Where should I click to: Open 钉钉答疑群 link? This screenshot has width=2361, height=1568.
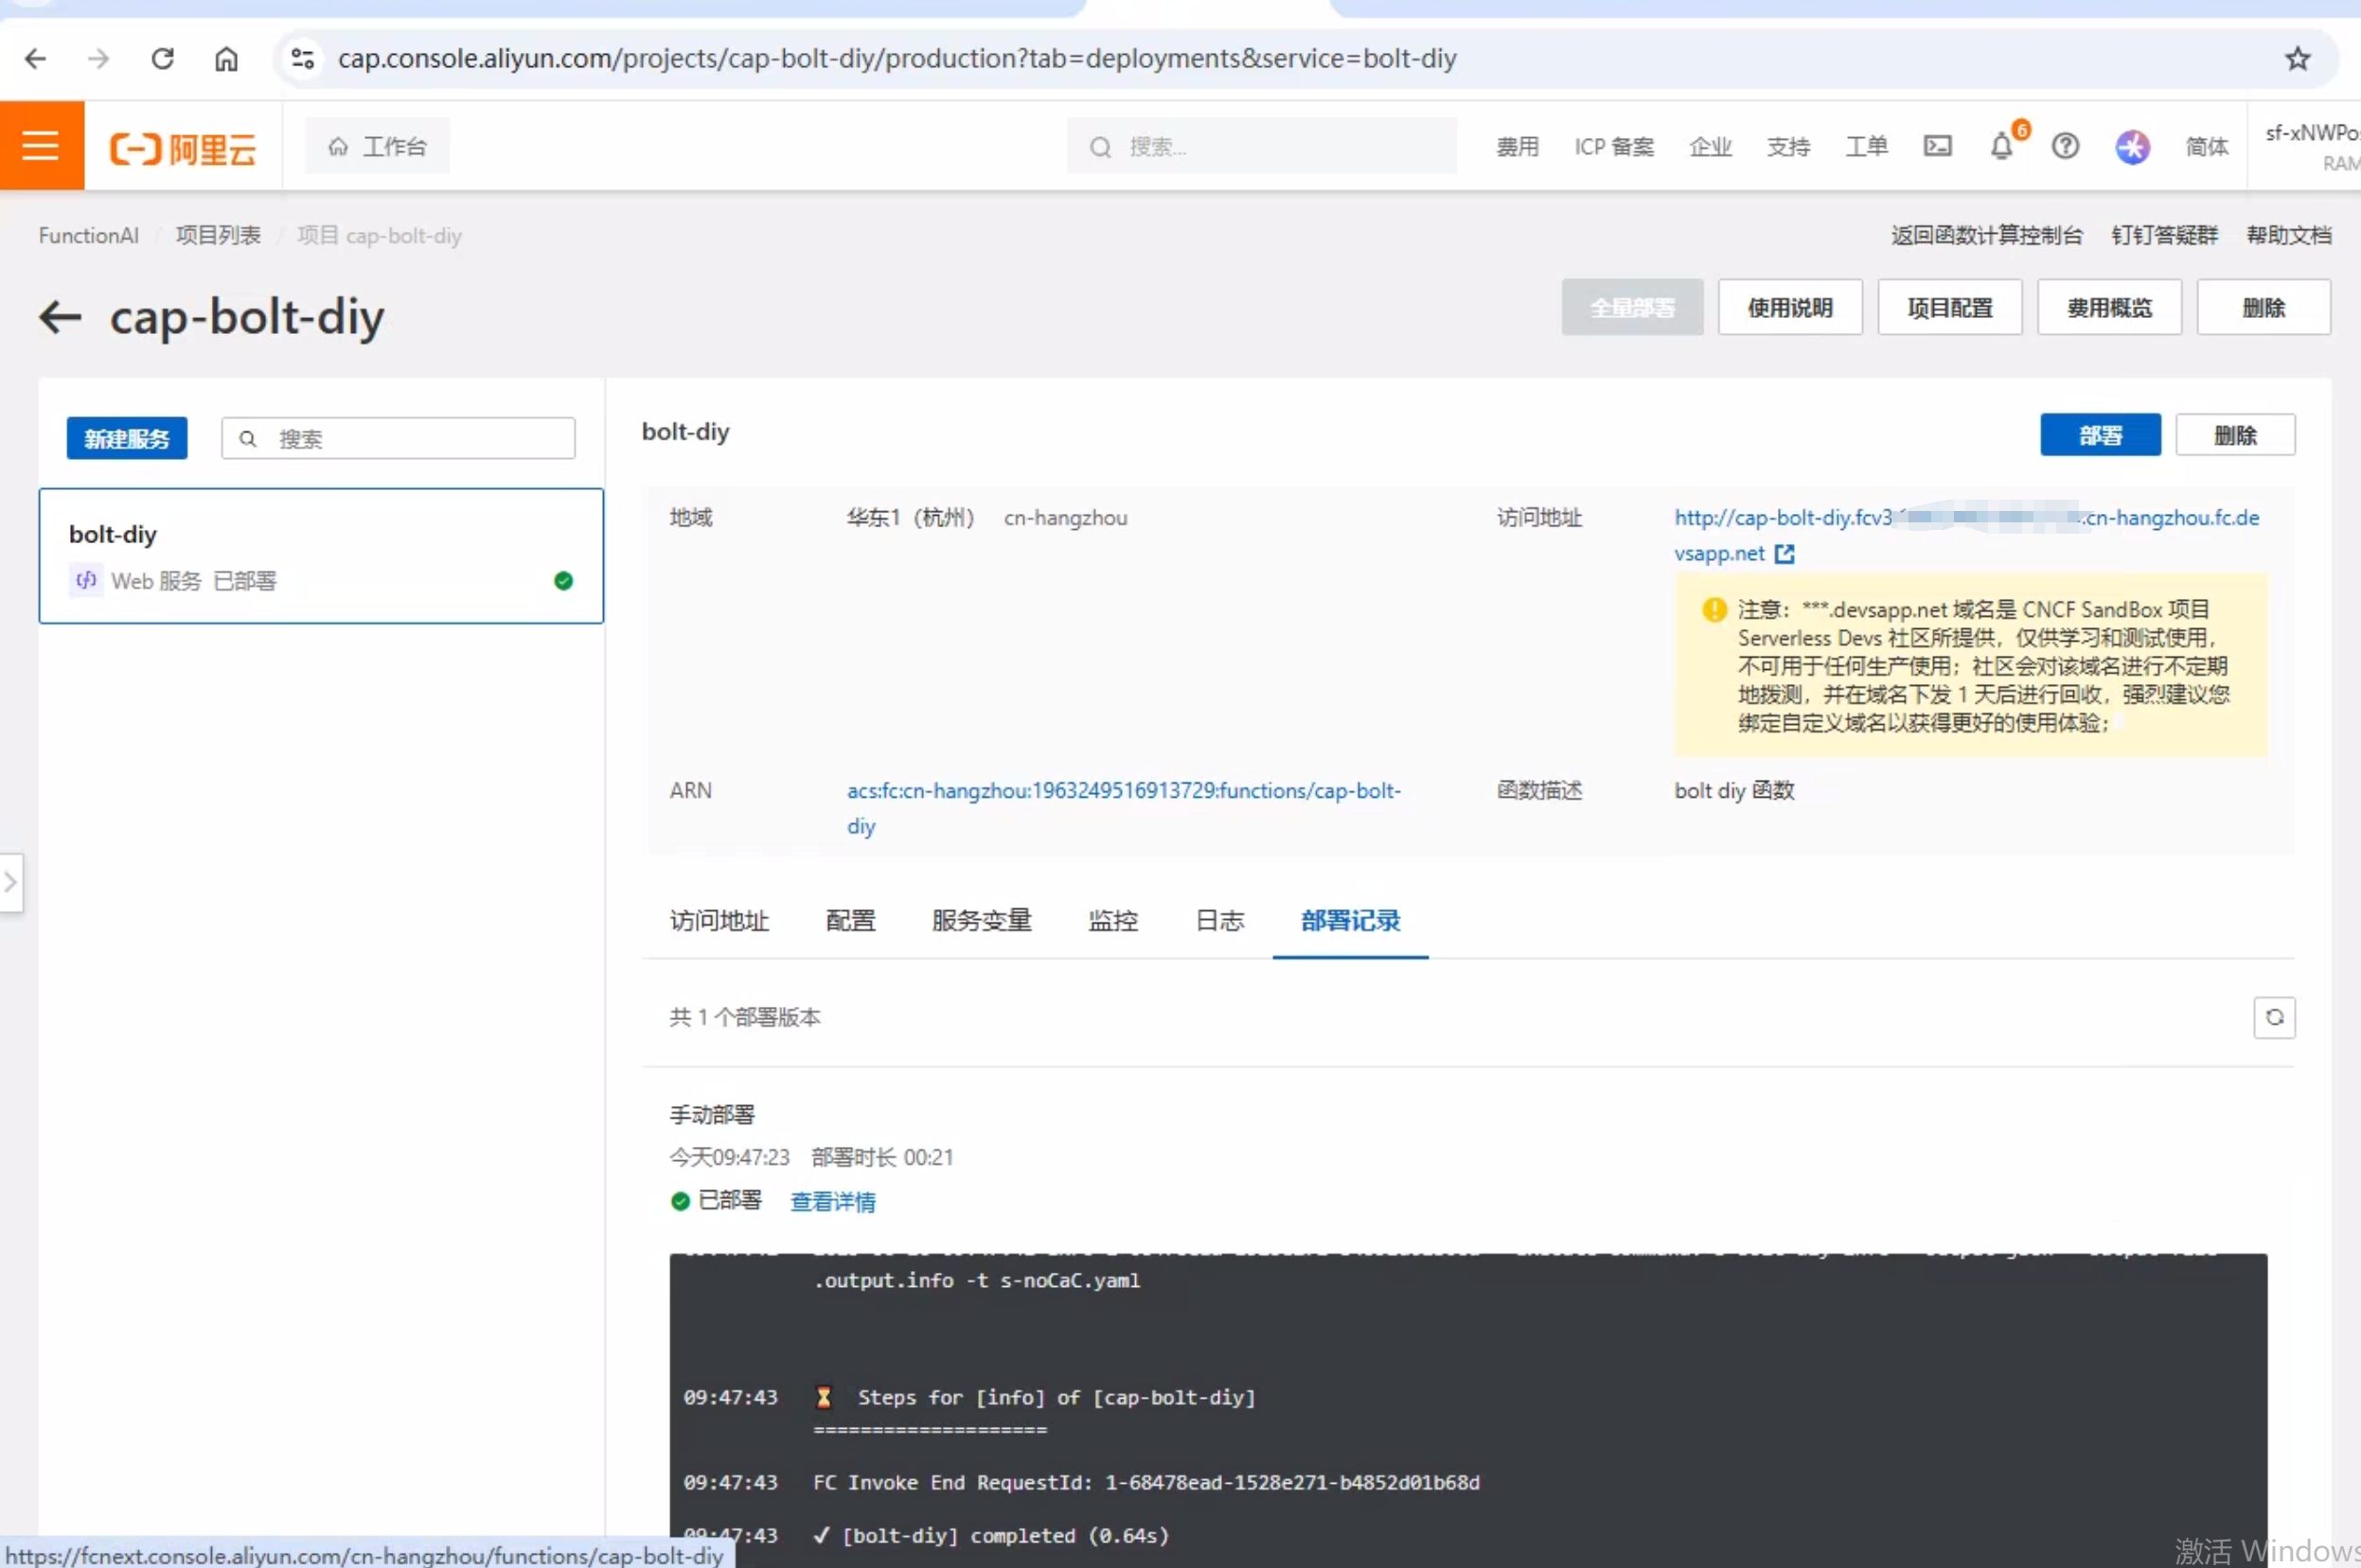pos(2164,235)
